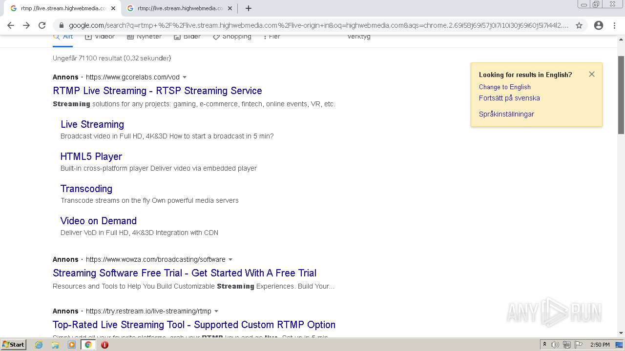Open the Live Streaming sitelink
The image size is (625, 351).
(92, 124)
